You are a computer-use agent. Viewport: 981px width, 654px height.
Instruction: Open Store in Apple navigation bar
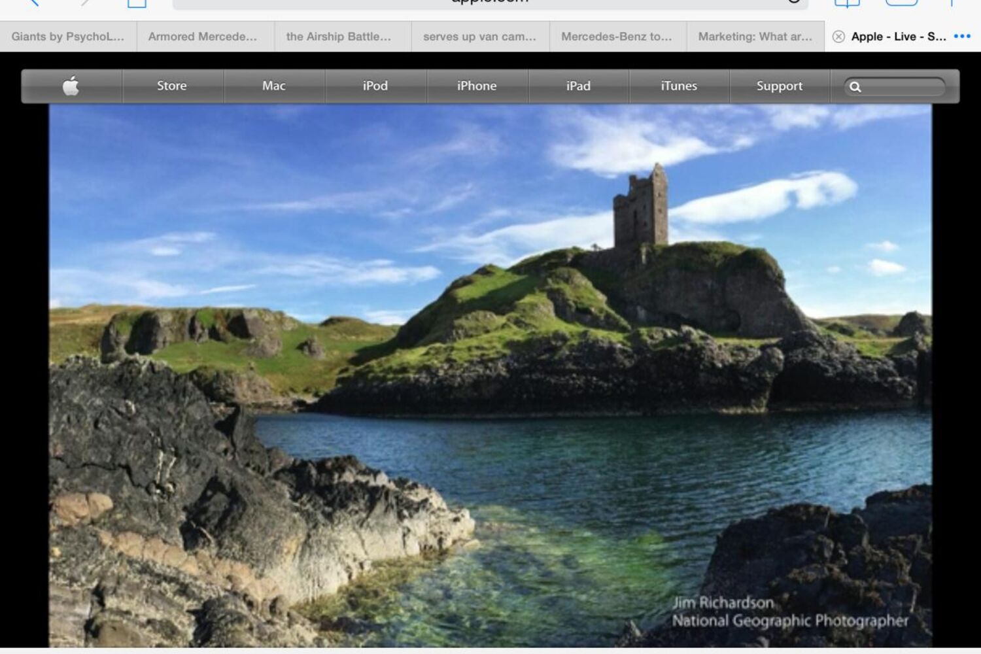172,86
